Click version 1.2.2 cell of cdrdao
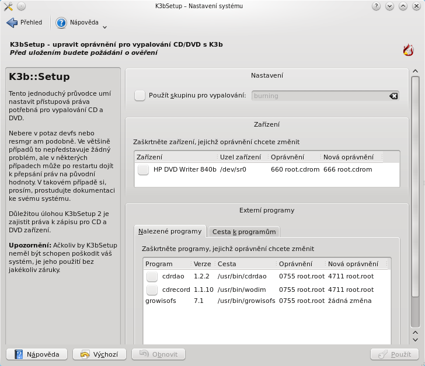Screen dimensions: 425x366 [201, 277]
